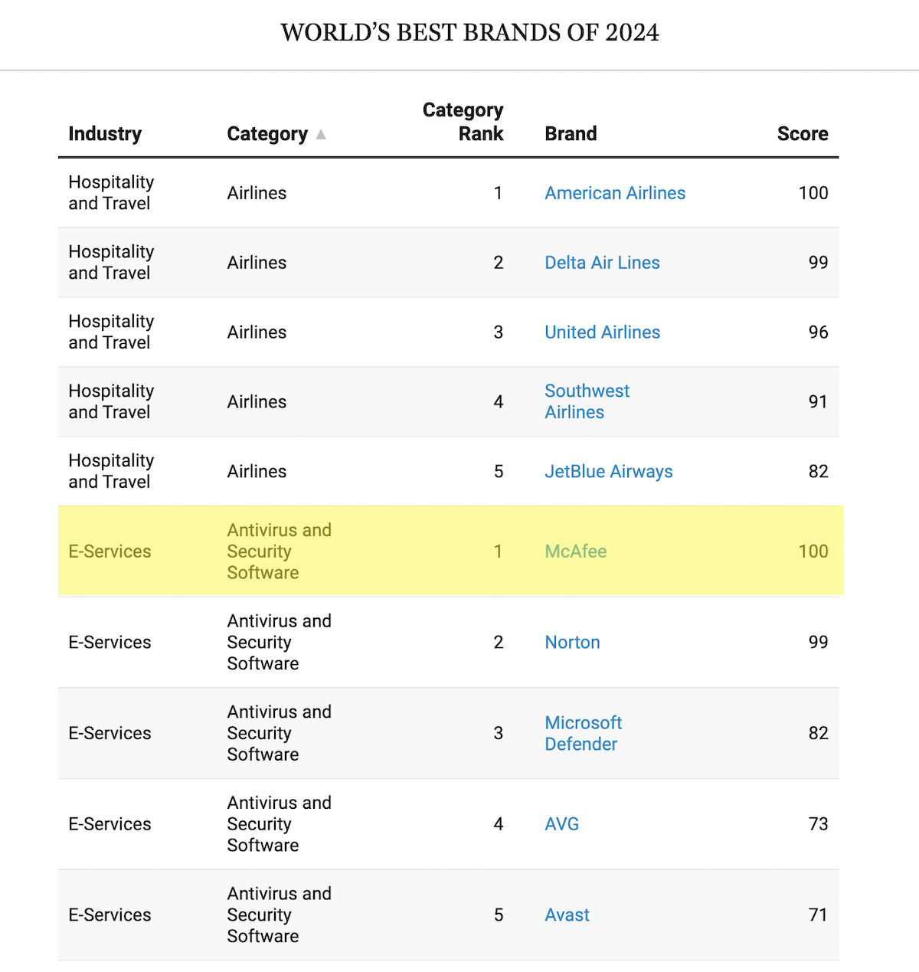Click the World's Best Brands of 2024 title

469,33
